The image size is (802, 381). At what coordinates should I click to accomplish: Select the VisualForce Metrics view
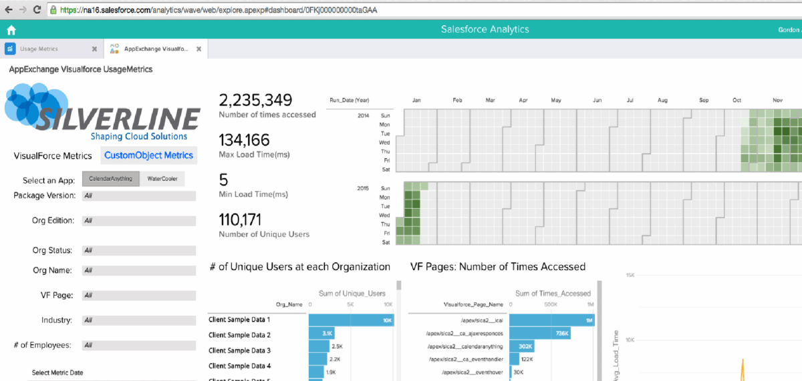53,156
